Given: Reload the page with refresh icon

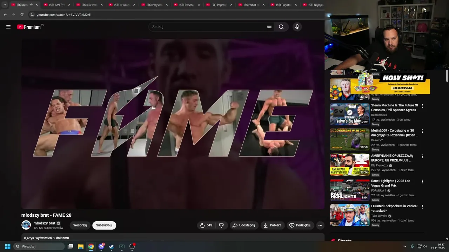Looking at the screenshot, I should [22, 15].
